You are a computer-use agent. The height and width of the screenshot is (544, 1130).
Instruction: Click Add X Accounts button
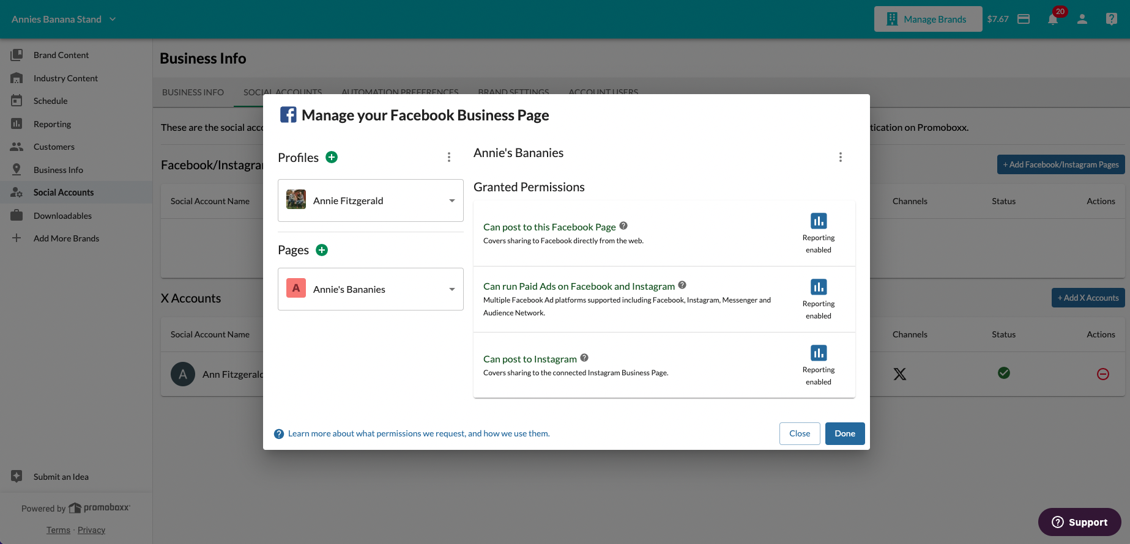[x=1088, y=298]
